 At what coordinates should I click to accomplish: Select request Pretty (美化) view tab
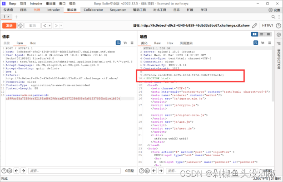pyautogui.click(x=7, y=43)
